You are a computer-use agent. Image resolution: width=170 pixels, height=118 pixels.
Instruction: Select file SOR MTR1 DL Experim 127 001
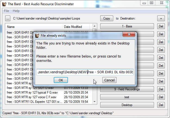click(47, 102)
